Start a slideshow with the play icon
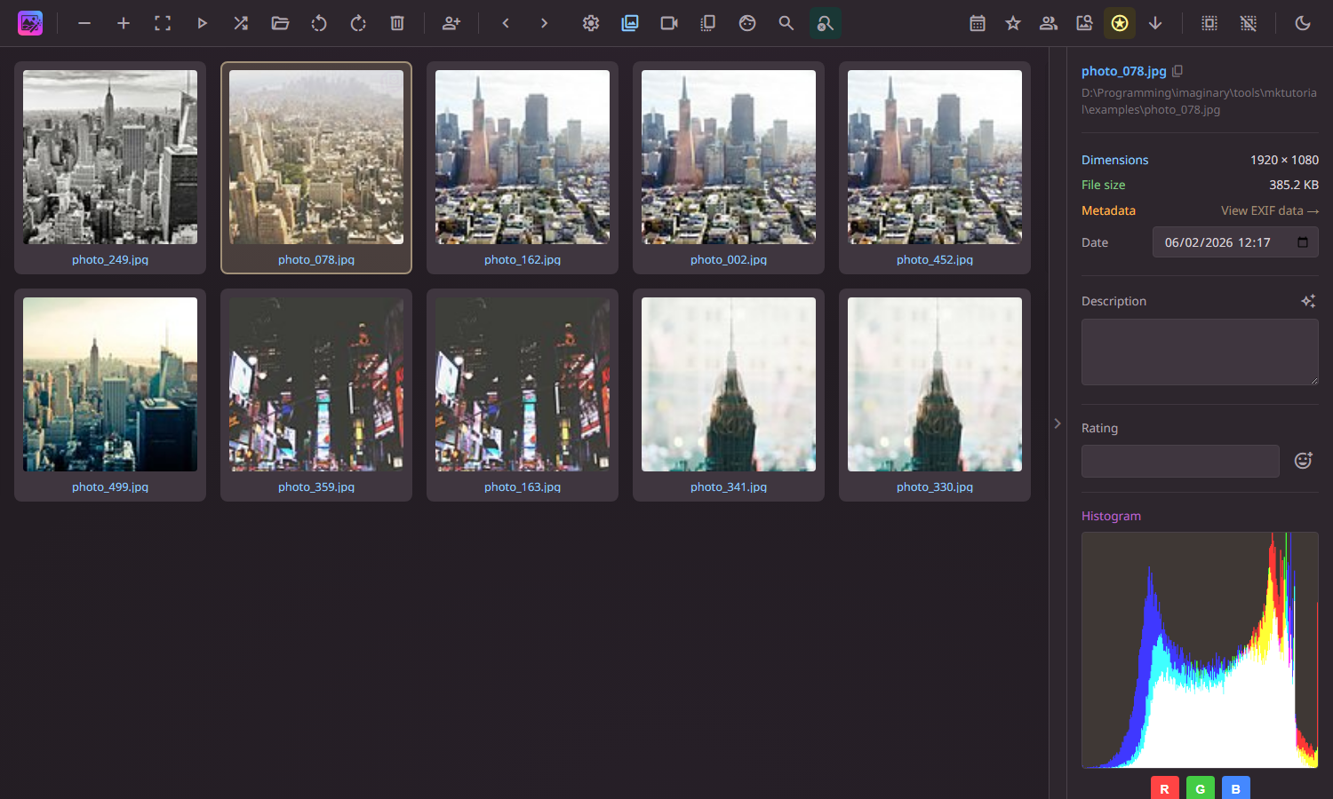This screenshot has height=799, width=1333. click(202, 23)
